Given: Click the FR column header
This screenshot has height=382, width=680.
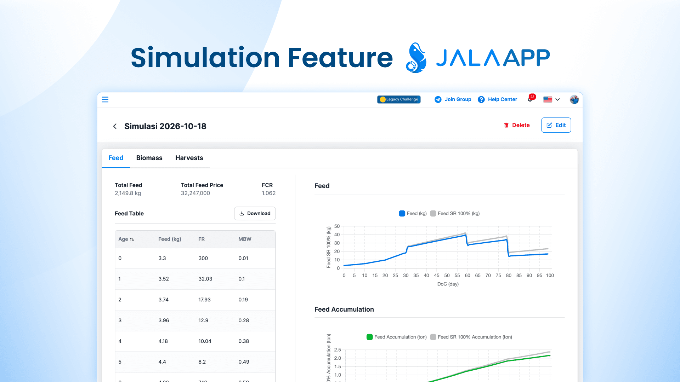Looking at the screenshot, I should click(202, 239).
